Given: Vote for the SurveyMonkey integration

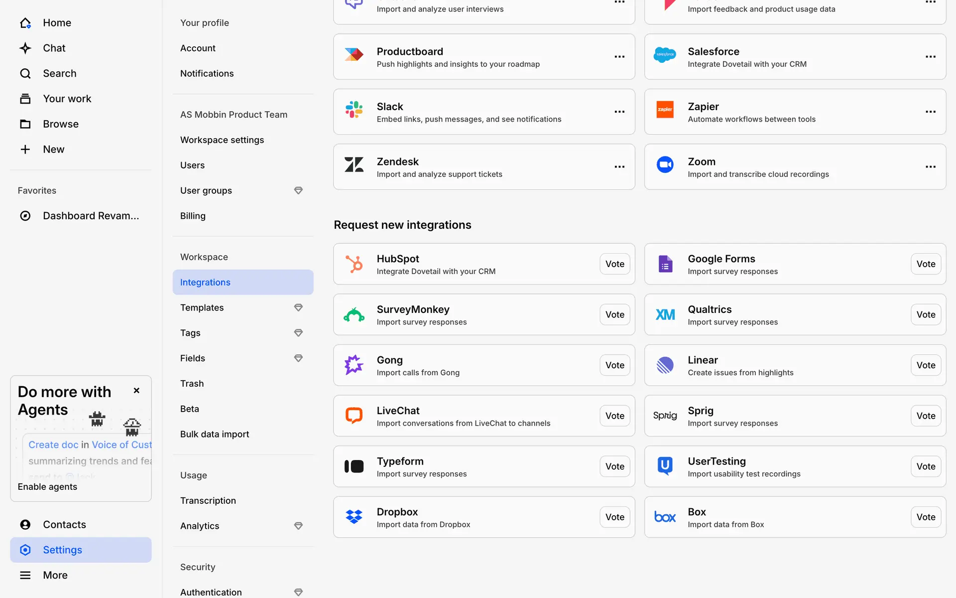Looking at the screenshot, I should click(614, 314).
